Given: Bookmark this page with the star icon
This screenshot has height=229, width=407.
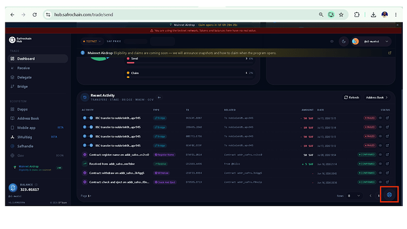Looking at the screenshot, I should (x=341, y=15).
